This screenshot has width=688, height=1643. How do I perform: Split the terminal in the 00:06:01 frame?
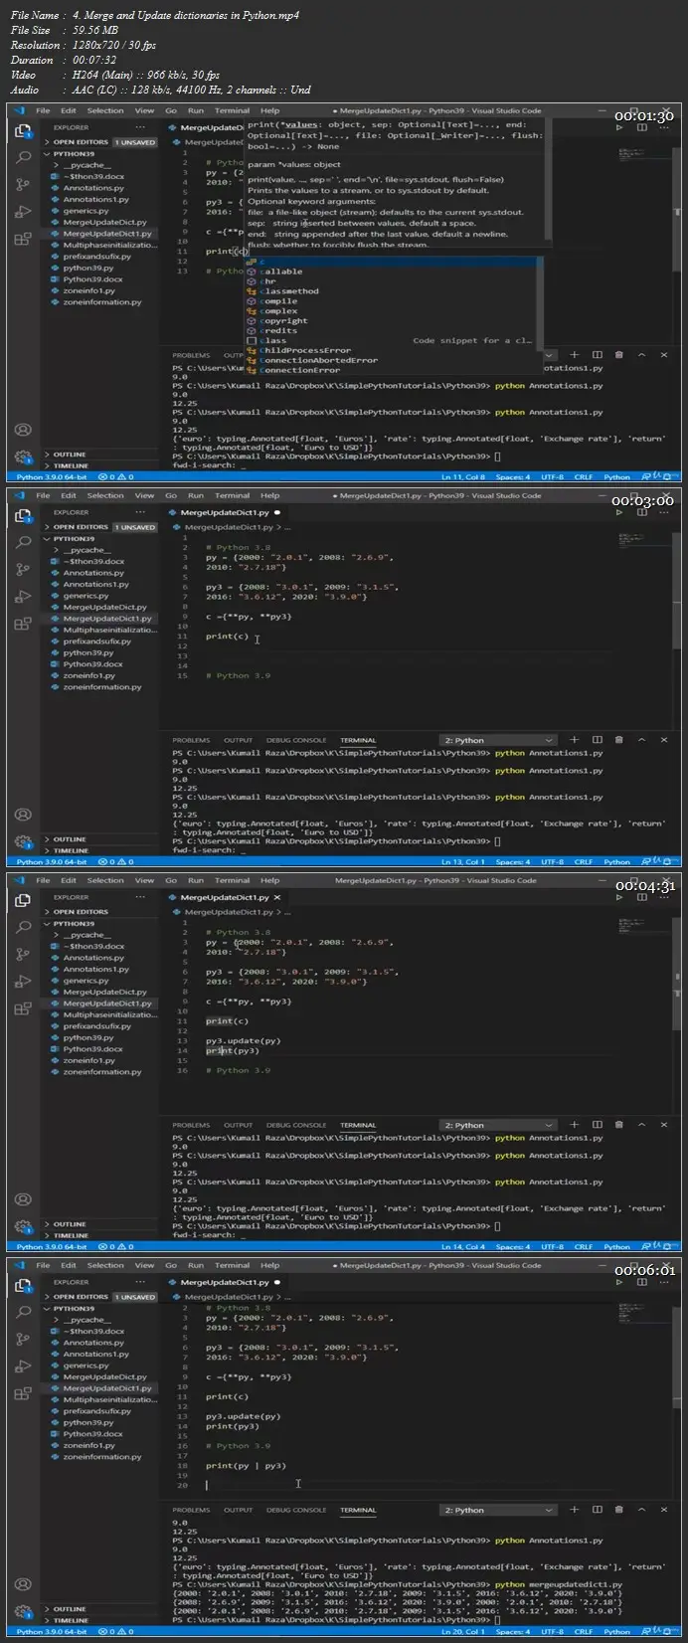tap(598, 1510)
